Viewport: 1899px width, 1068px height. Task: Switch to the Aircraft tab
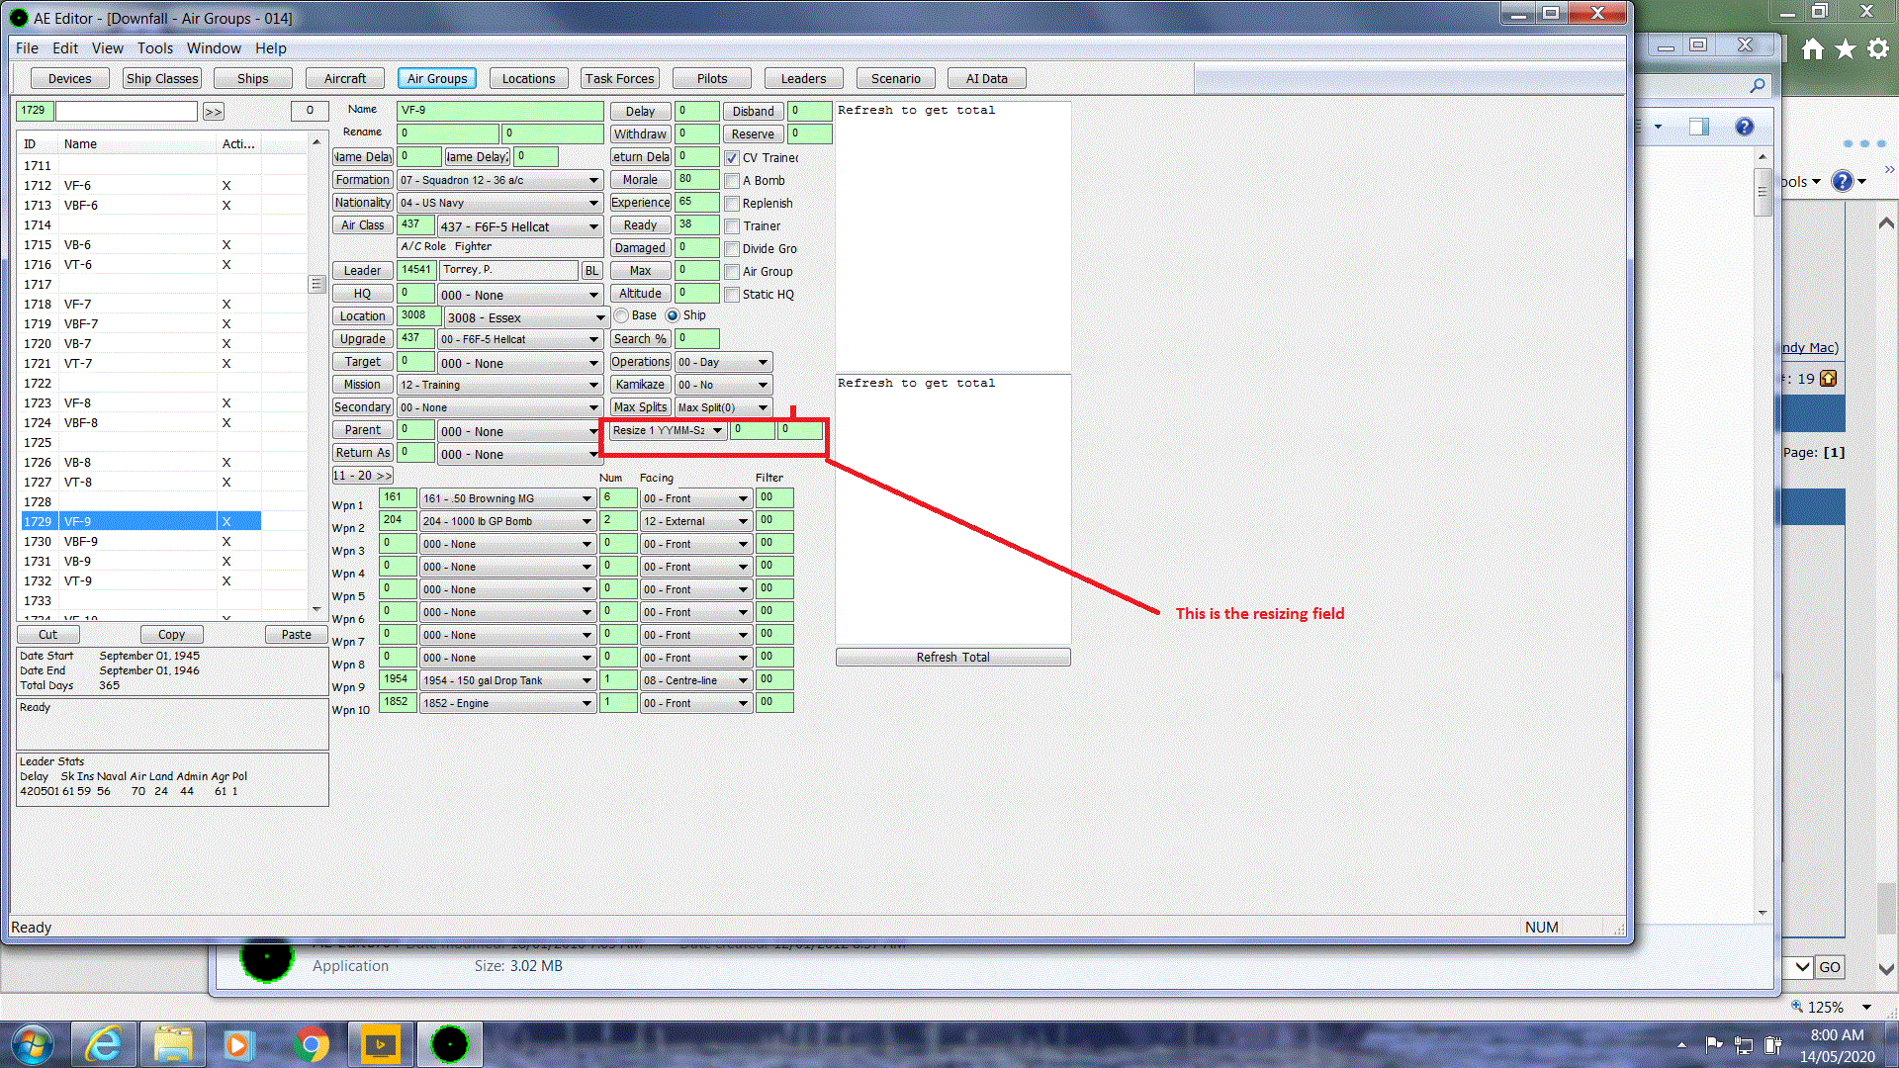click(x=345, y=78)
